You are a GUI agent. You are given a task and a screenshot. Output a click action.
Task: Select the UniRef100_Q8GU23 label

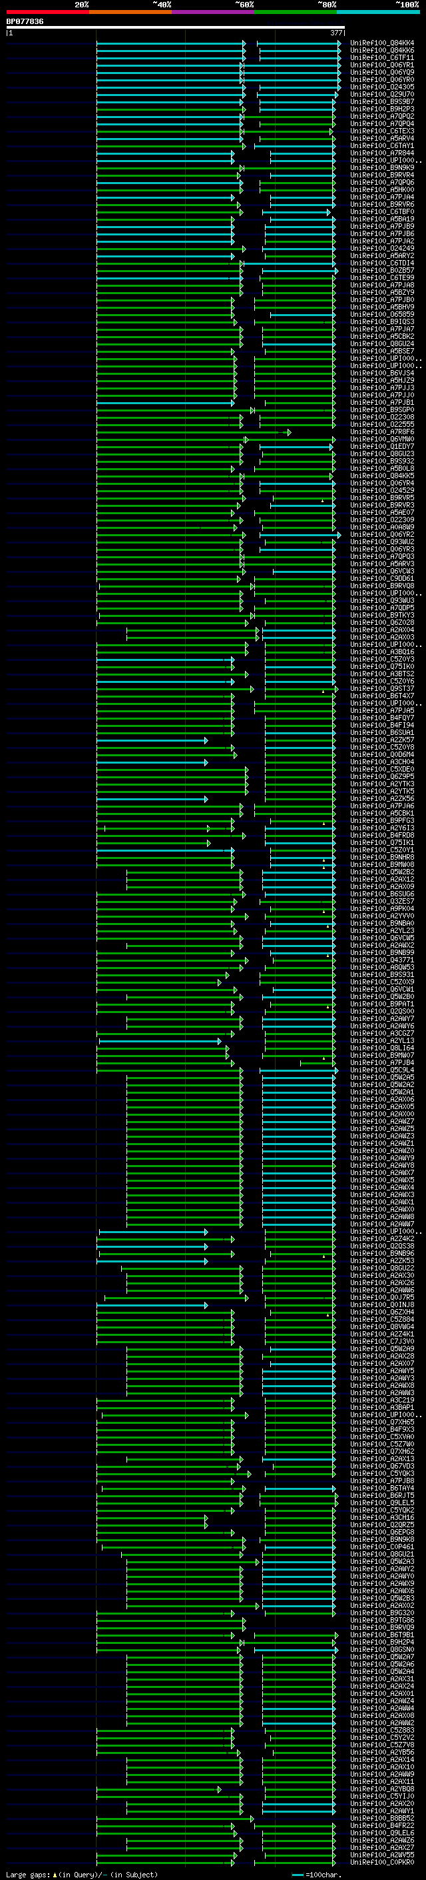(x=382, y=454)
